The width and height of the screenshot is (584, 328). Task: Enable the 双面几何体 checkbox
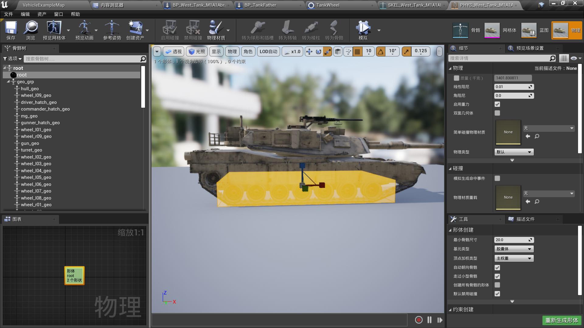[x=497, y=113]
